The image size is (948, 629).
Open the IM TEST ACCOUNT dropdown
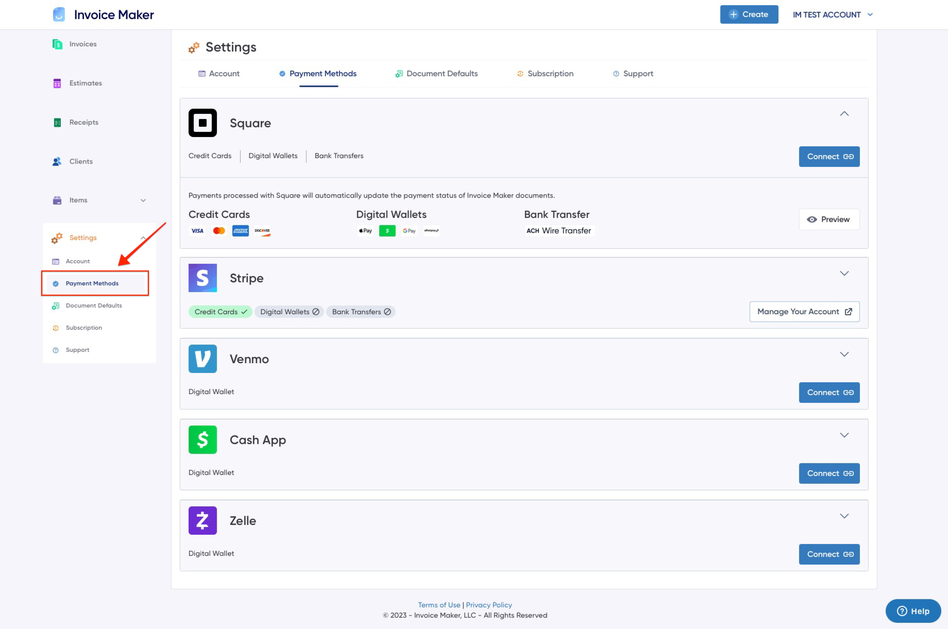pyautogui.click(x=833, y=15)
